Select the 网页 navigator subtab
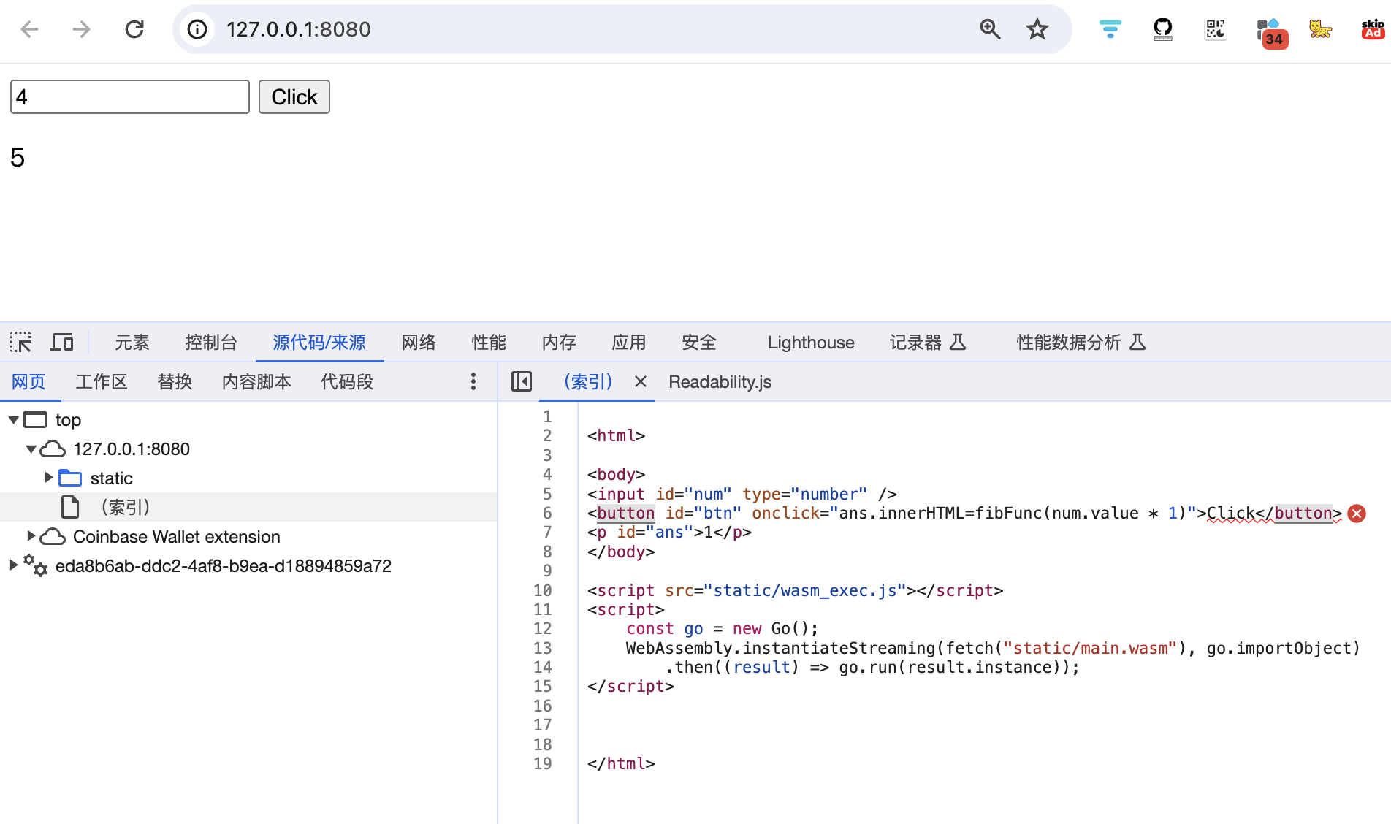 (29, 381)
